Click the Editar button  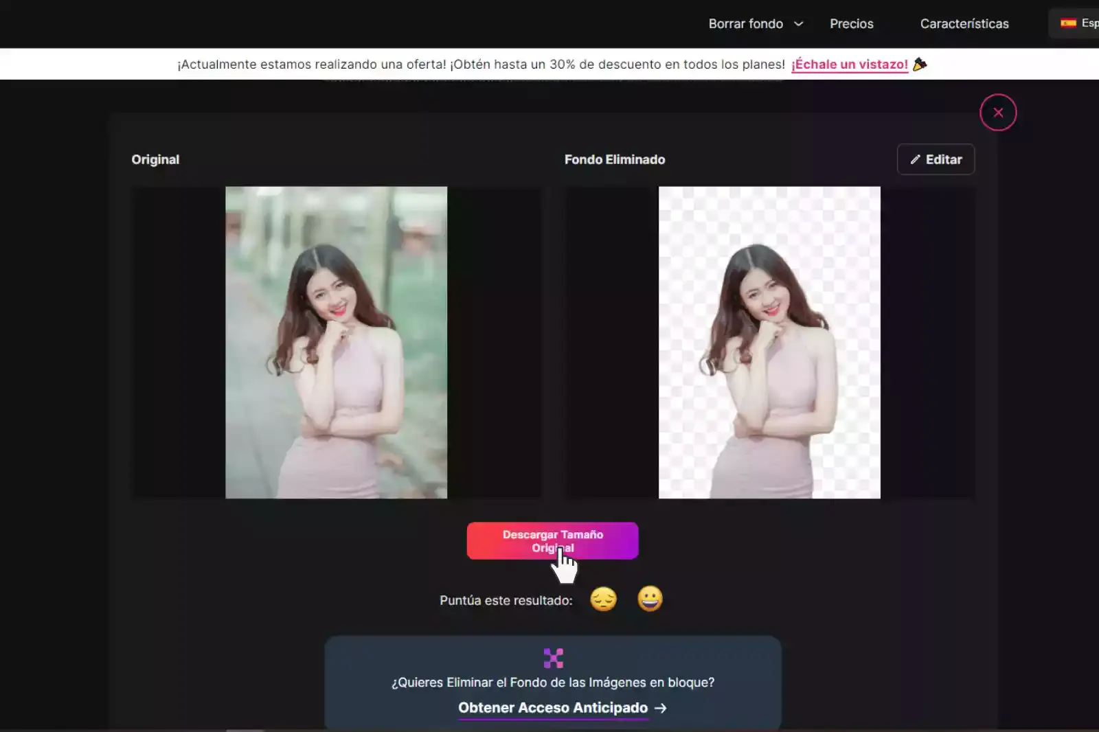936,159
